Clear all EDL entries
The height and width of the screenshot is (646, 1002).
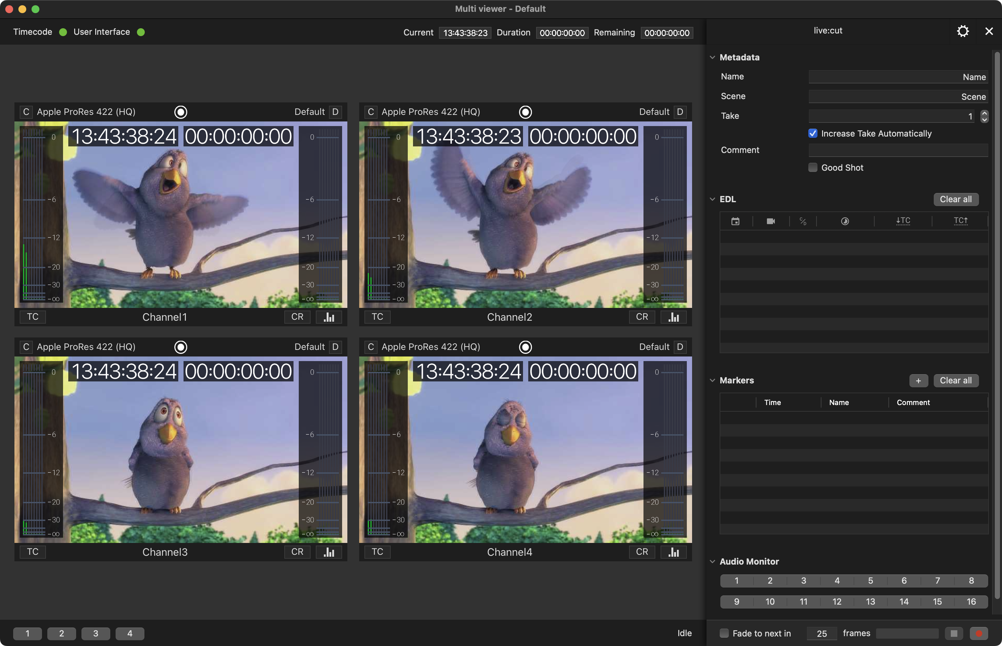coord(956,199)
